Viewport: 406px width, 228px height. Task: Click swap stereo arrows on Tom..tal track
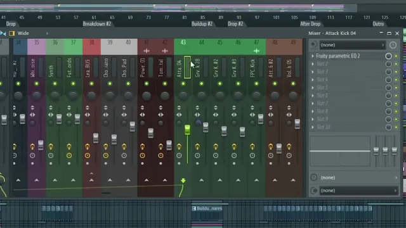(x=160, y=115)
